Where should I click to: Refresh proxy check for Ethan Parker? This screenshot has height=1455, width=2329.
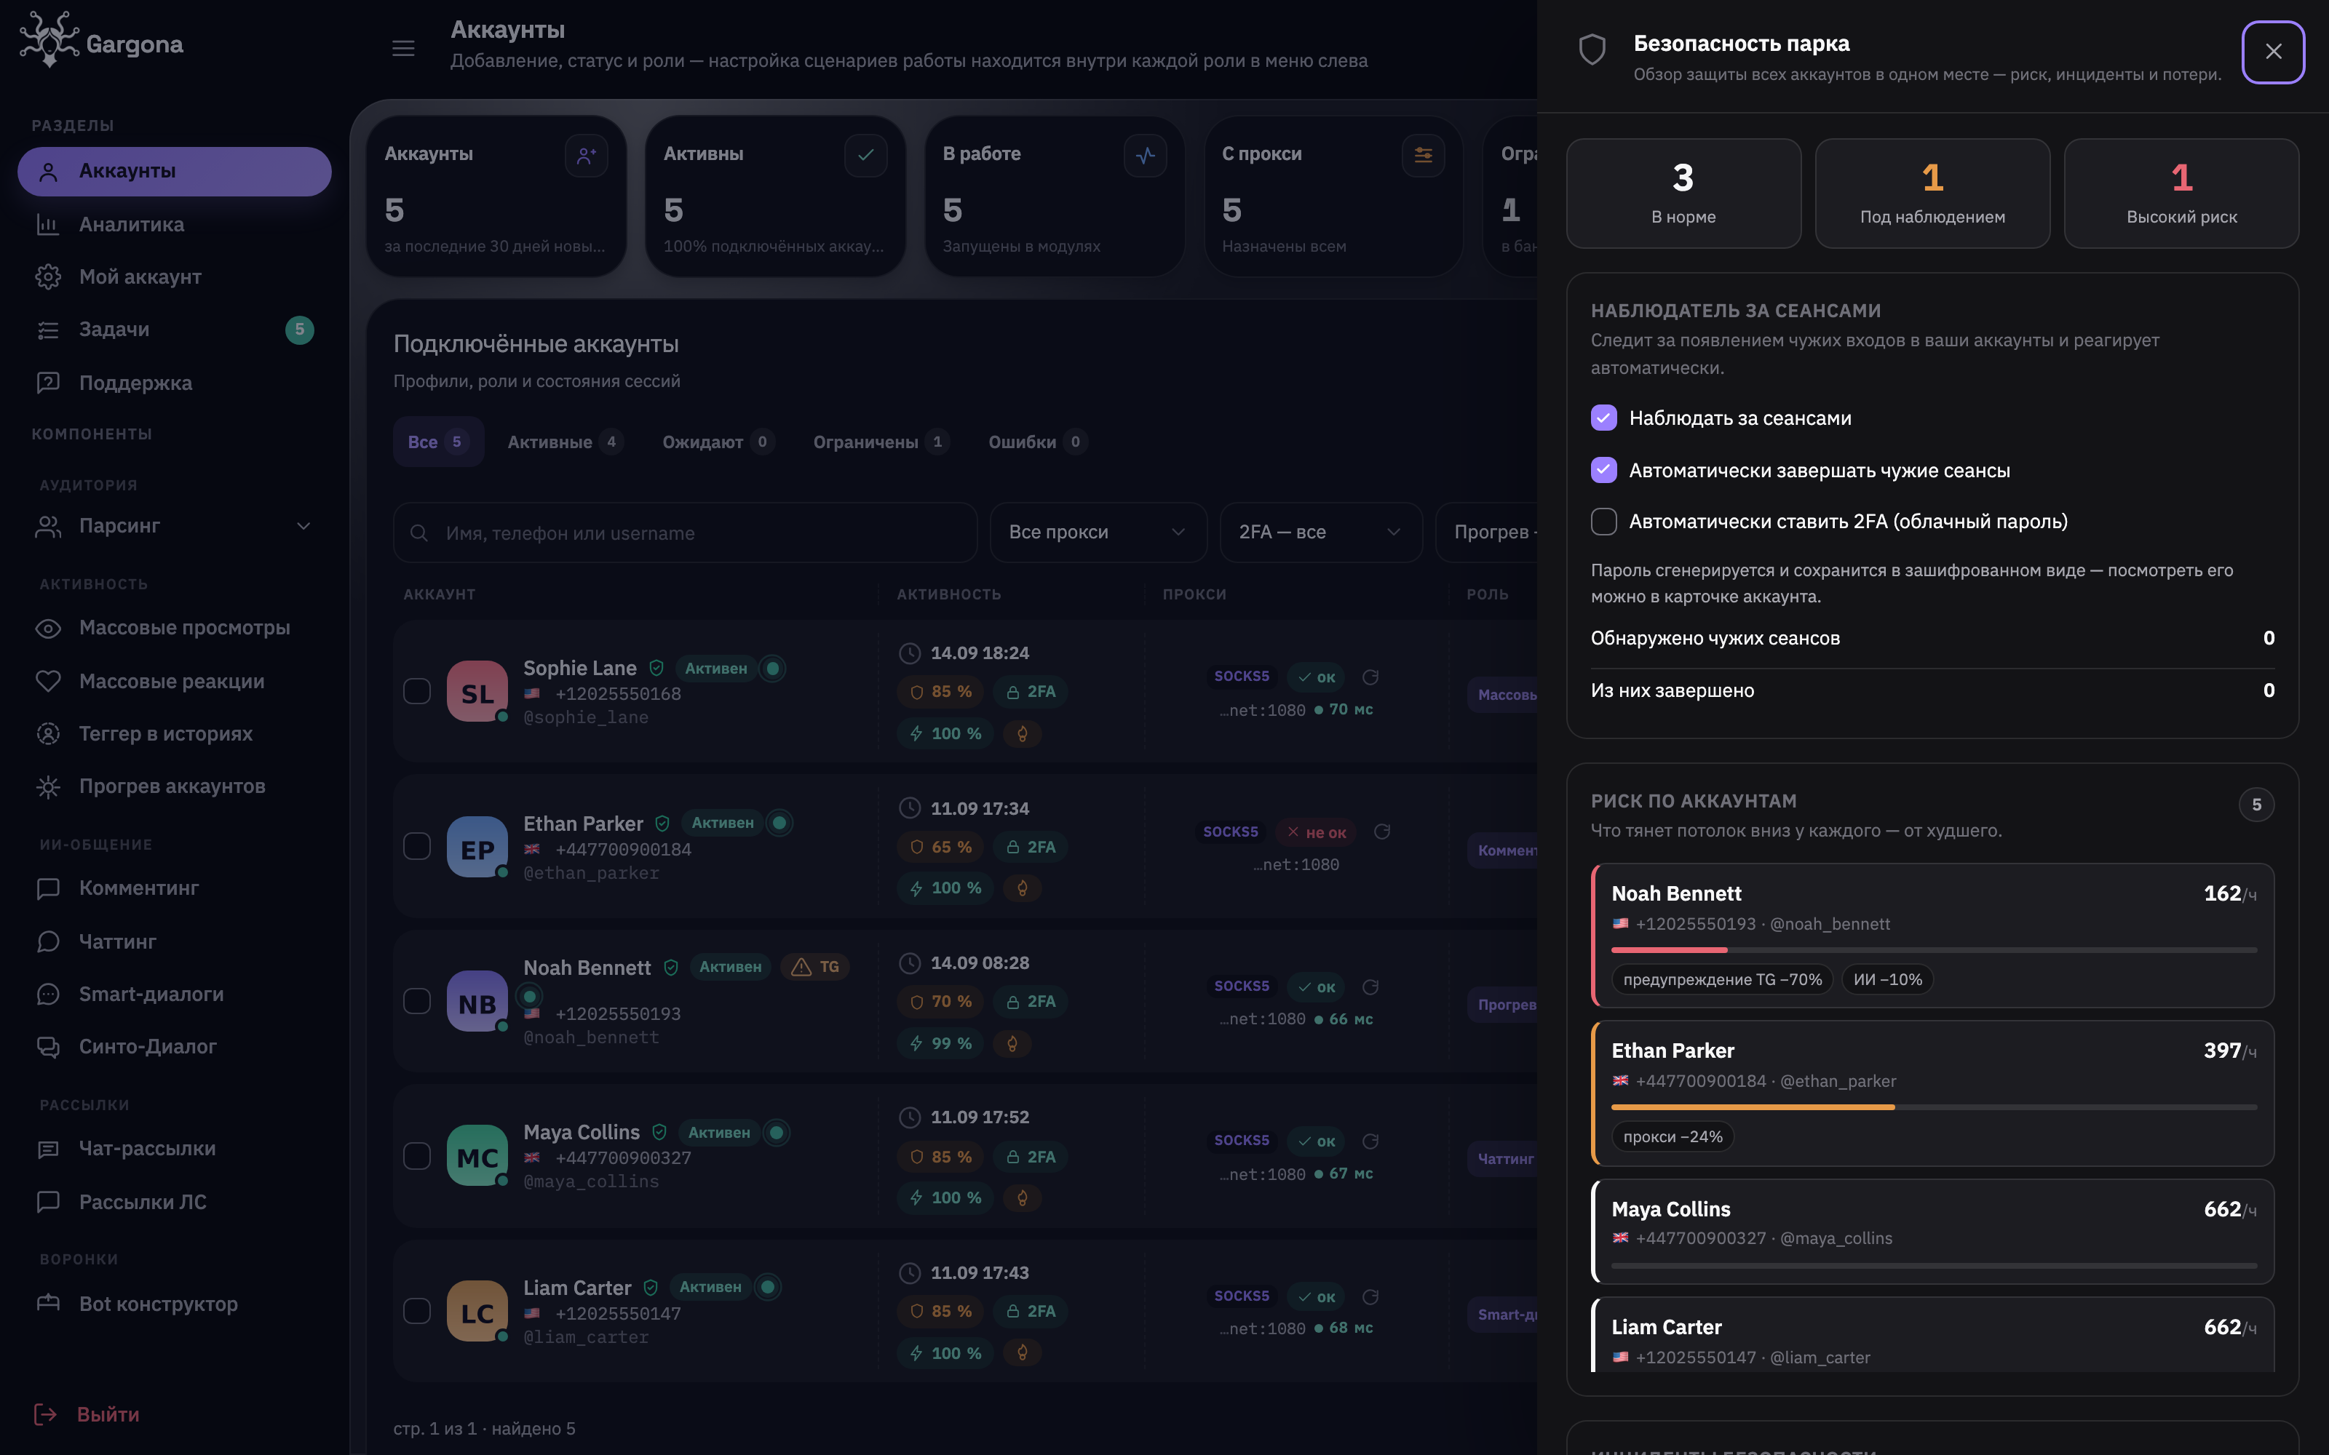pyautogui.click(x=1382, y=832)
